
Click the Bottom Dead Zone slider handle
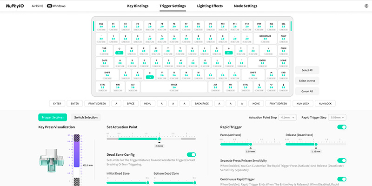pyautogui.click(x=194, y=183)
